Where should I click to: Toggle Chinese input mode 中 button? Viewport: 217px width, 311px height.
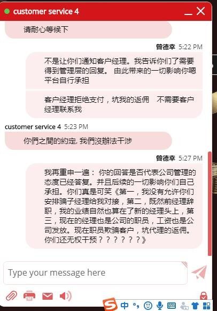[125, 305]
